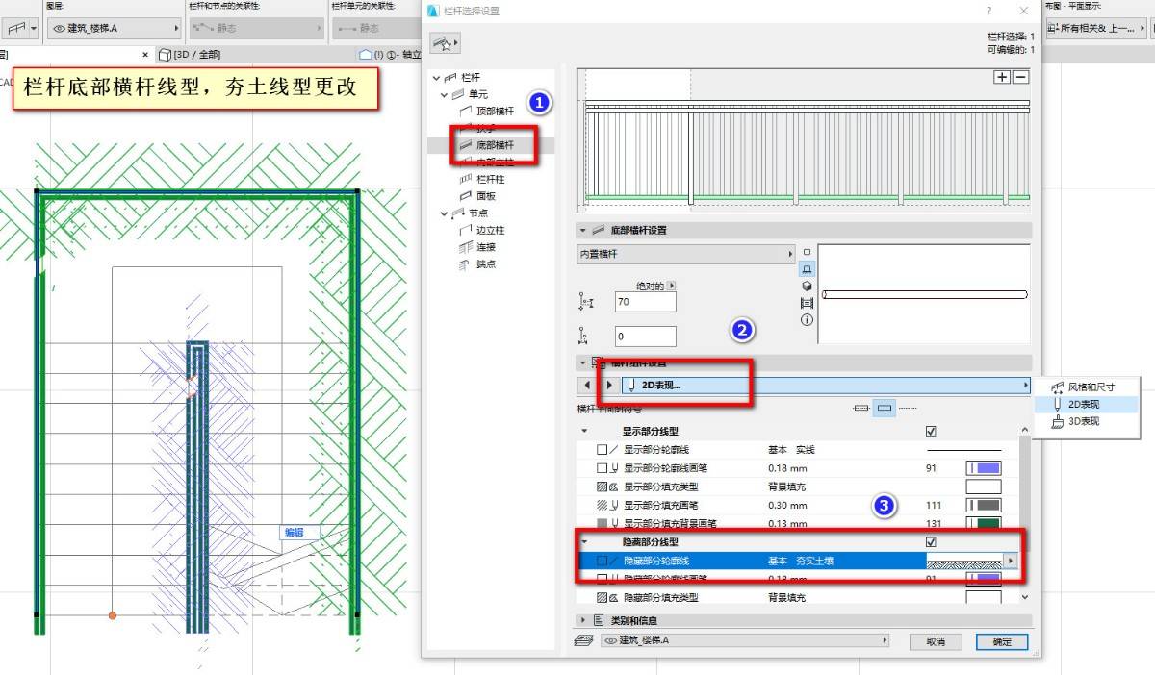This screenshot has width=1155, height=675.
Task: Zoom out the railing preview with minus icon
Action: 1021,77
